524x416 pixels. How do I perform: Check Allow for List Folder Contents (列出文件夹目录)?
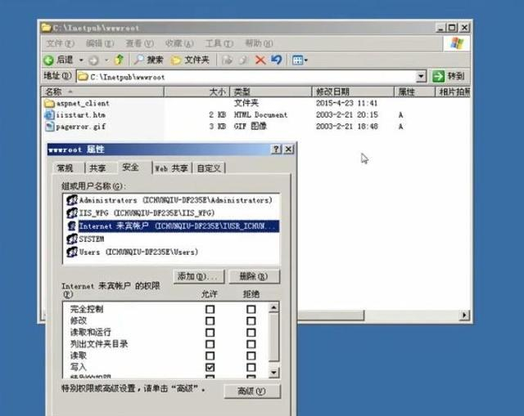pyautogui.click(x=210, y=344)
